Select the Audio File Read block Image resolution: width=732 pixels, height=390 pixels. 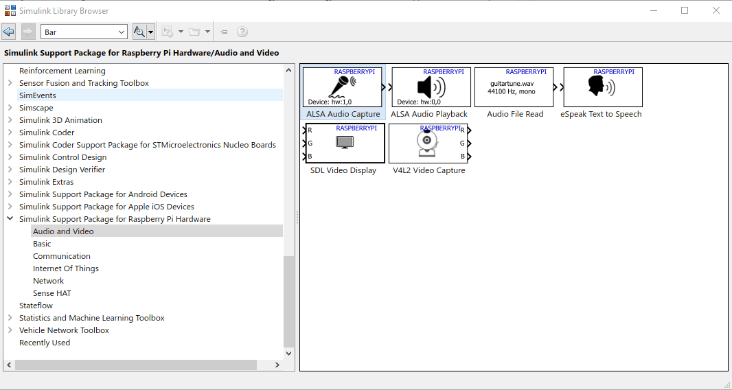514,87
